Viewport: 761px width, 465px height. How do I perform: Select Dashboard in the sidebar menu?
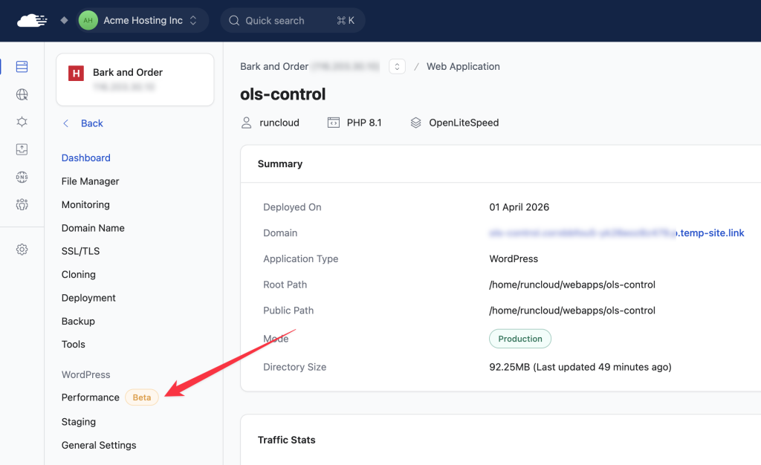(86, 157)
